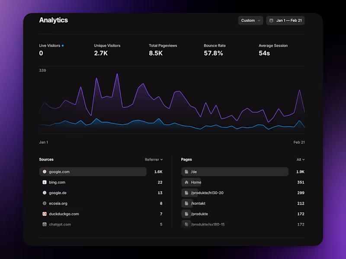Click the chatgpt.com icon in Sources
This screenshot has width=346, height=259.
coord(45,224)
